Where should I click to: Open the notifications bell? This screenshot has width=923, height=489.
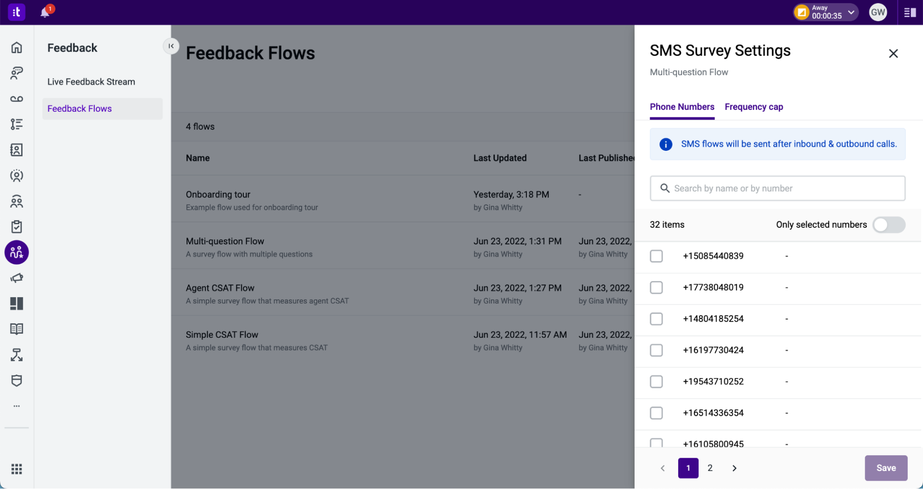(45, 12)
